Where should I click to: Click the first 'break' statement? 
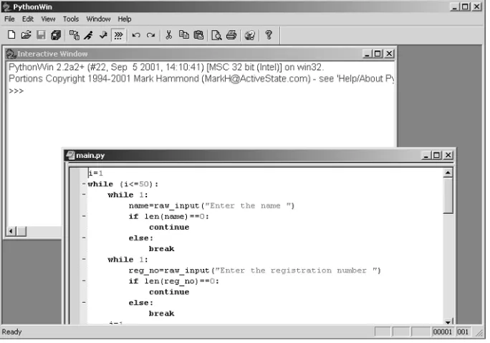pyautogui.click(x=162, y=249)
